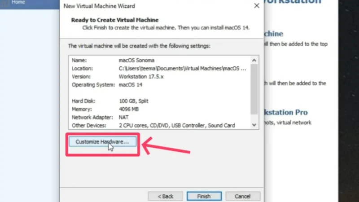The height and width of the screenshot is (202, 359).
Task: Select the Hard Disk 100 GB row
Action: pos(134,101)
